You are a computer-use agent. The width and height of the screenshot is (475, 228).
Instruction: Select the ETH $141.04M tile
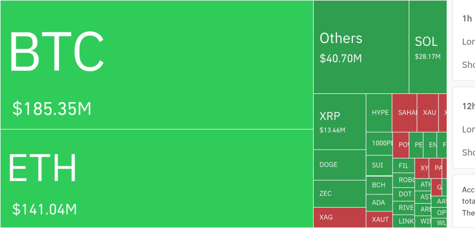156,178
